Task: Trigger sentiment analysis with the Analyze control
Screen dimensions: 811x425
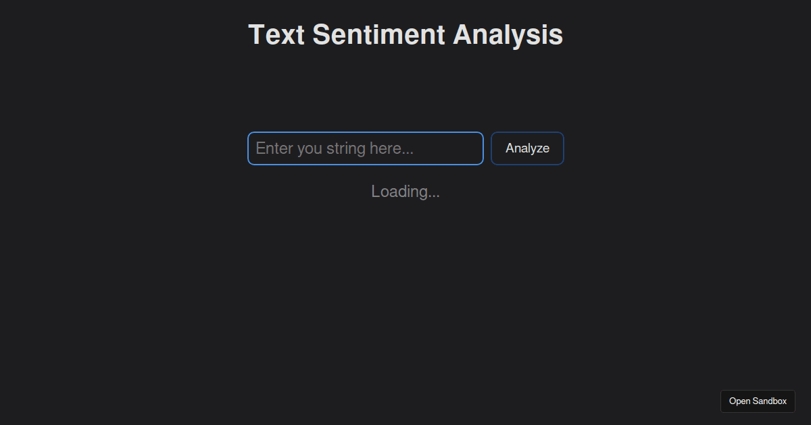Action: 527,148
